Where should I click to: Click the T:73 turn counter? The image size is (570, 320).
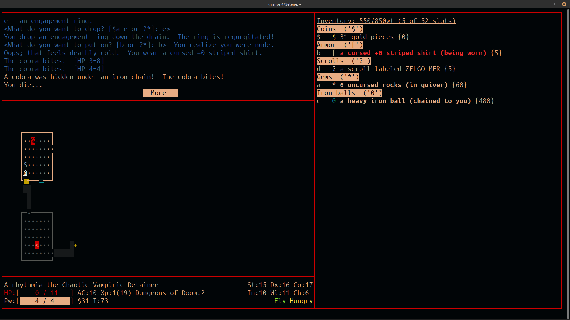[101, 301]
